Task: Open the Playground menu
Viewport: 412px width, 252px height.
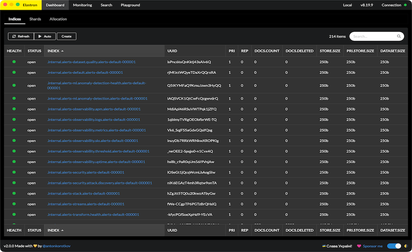Action: pyautogui.click(x=130, y=5)
